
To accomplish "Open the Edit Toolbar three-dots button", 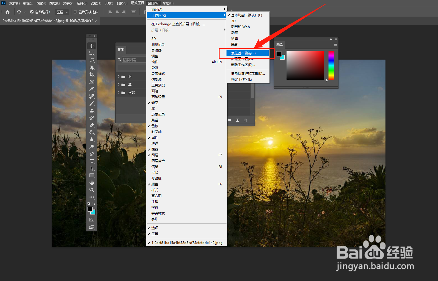I will click(x=92, y=197).
